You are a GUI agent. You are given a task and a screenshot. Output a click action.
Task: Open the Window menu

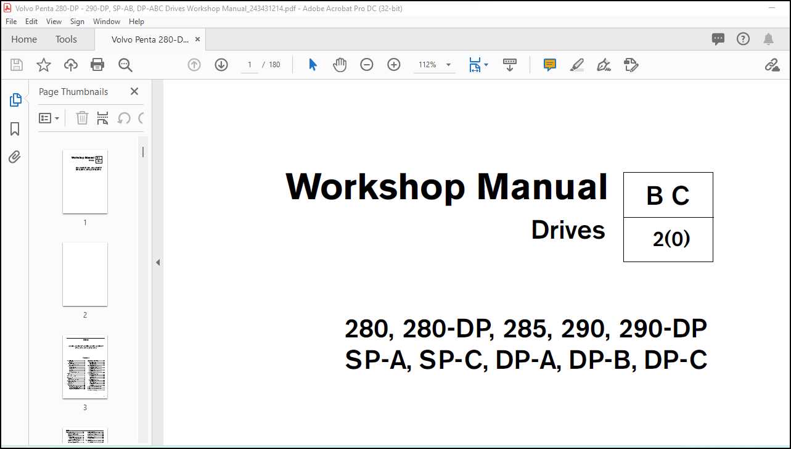[107, 21]
